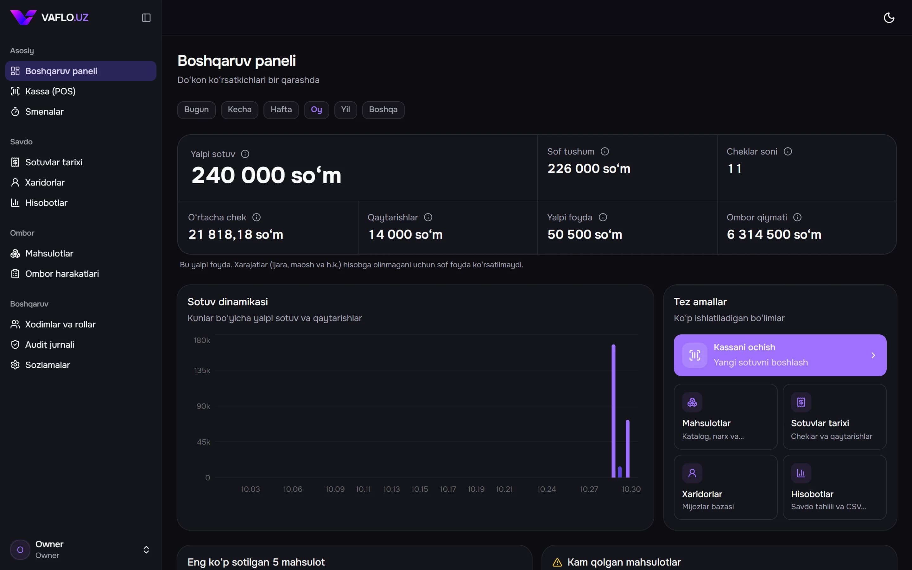Screen dimensions: 912x570
Task: Click the Kassani ochish quick action
Action: click(x=780, y=355)
